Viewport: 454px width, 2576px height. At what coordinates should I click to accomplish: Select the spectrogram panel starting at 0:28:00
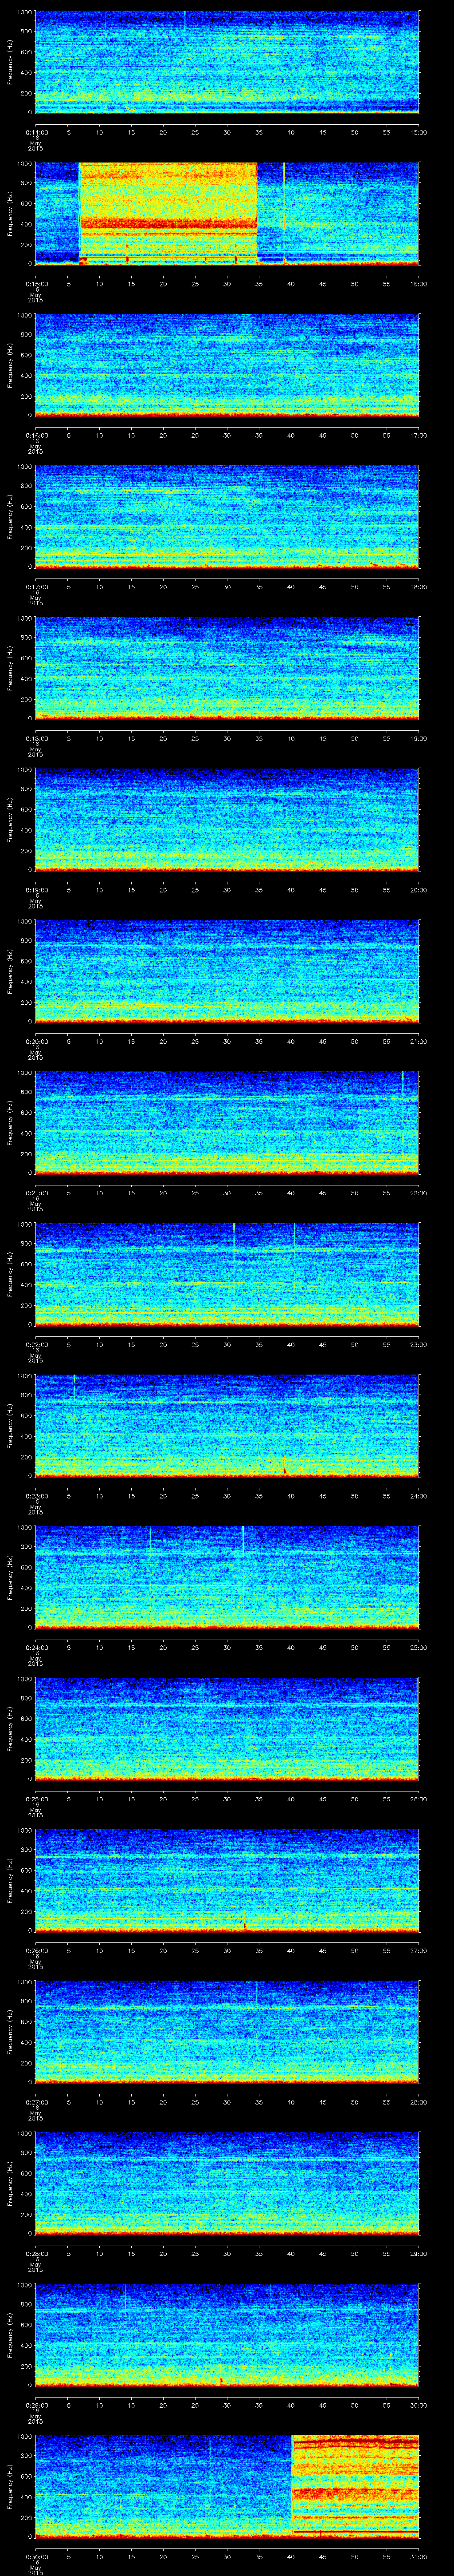tap(227, 2183)
